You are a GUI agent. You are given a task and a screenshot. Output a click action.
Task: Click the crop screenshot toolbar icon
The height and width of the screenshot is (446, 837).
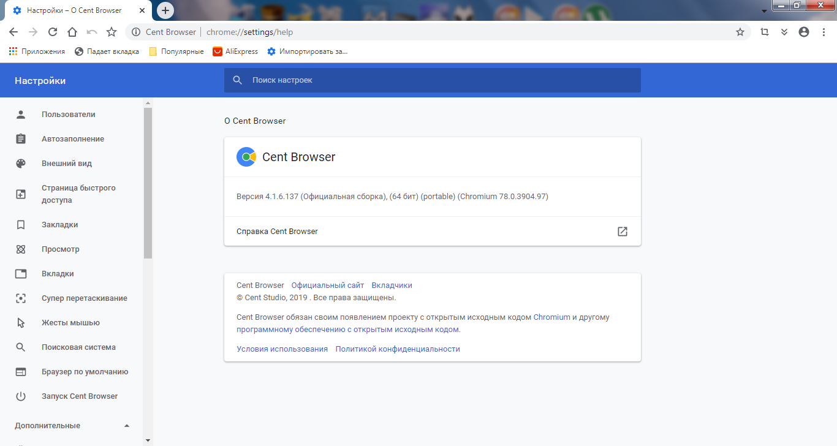pos(764,32)
